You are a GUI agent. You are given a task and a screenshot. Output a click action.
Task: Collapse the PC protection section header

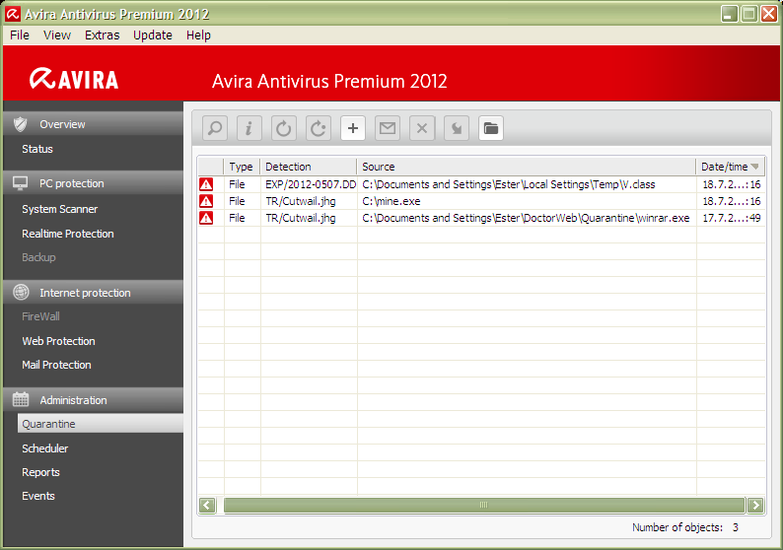pos(94,183)
